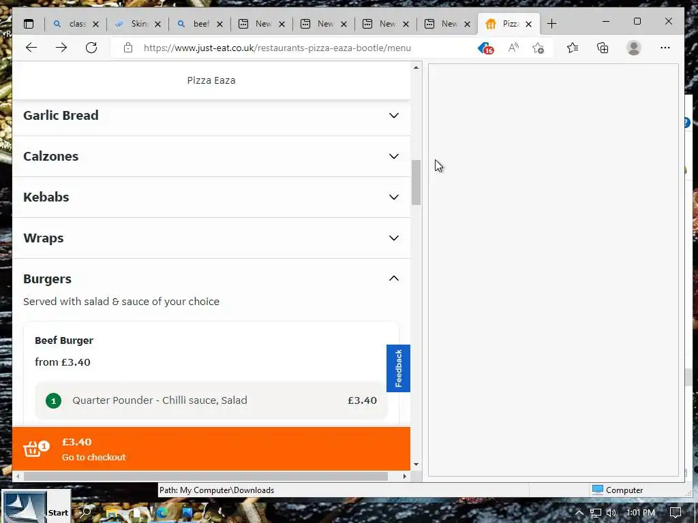The width and height of the screenshot is (698, 523).
Task: Click the scrollbar up arrow
Action: [x=416, y=67]
